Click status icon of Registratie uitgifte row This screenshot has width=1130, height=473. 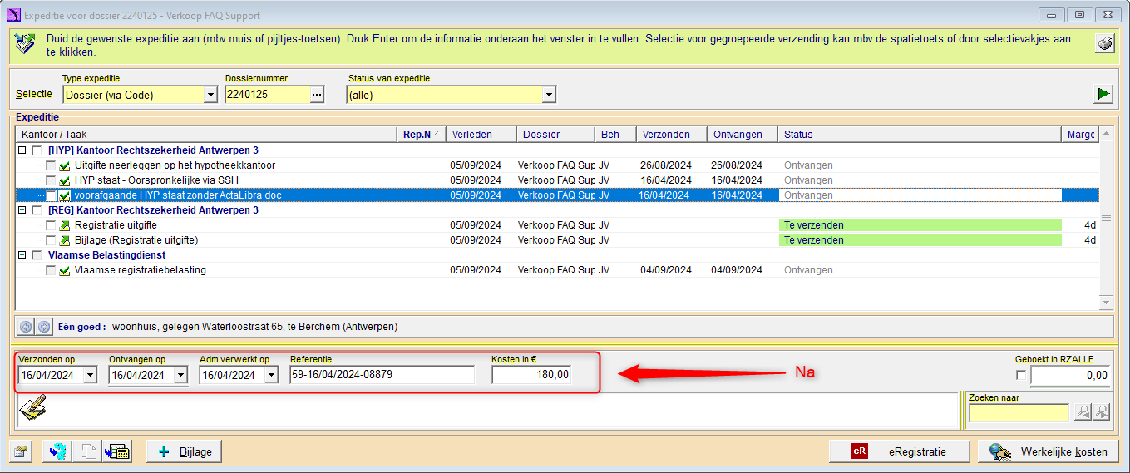coord(65,225)
